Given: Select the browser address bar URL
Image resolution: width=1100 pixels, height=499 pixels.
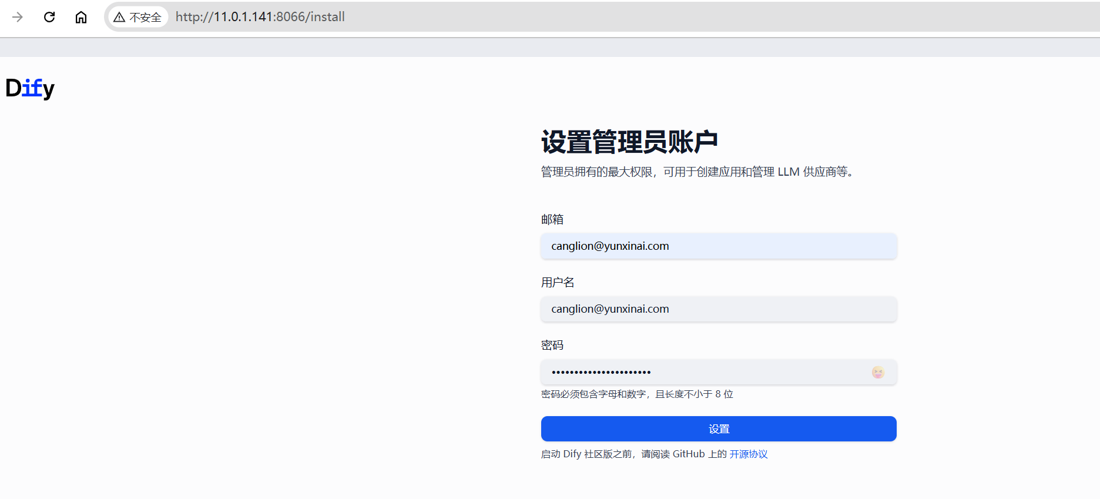Looking at the screenshot, I should 260,17.
